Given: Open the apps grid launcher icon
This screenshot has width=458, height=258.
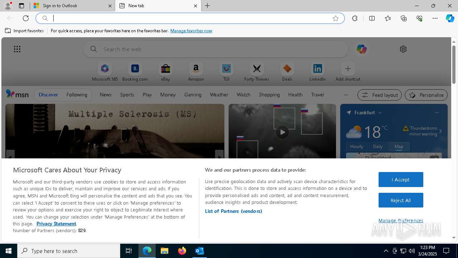Looking at the screenshot, I should coord(17,49).
